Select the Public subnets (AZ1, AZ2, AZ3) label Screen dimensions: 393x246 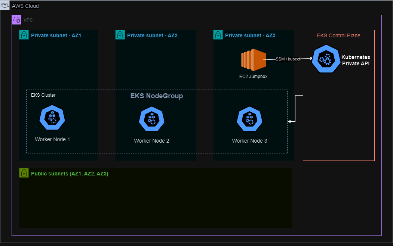70,174
